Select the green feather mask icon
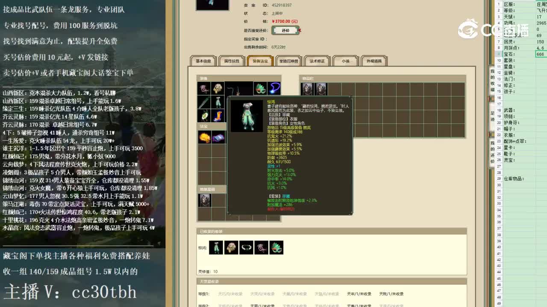The image size is (547, 307). [260, 89]
